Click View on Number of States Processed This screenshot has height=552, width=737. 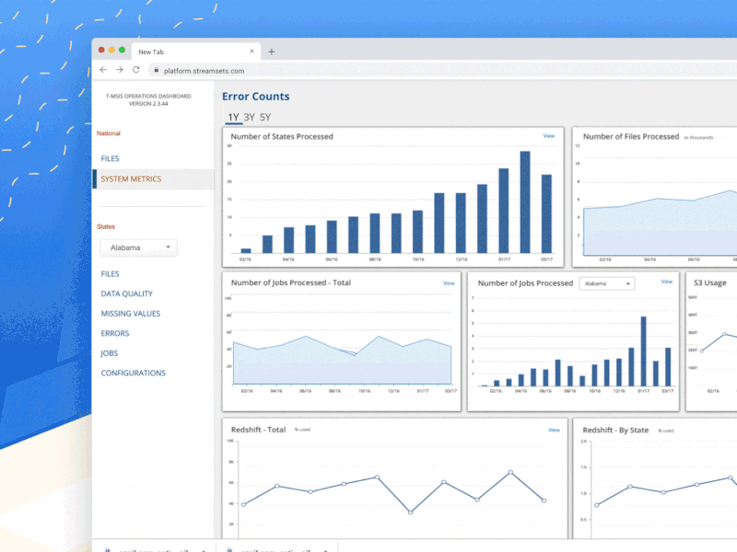click(548, 135)
